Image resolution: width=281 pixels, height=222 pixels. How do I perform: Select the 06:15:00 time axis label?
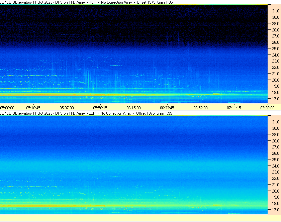(134, 108)
